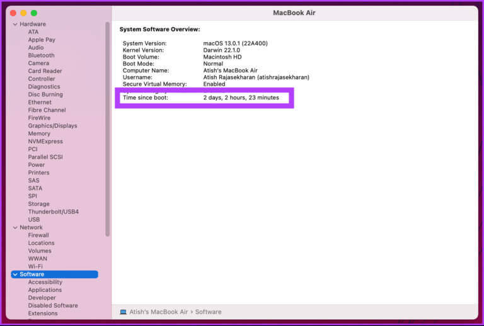
Task: Click the "System Version:" label
Action: 144,43
